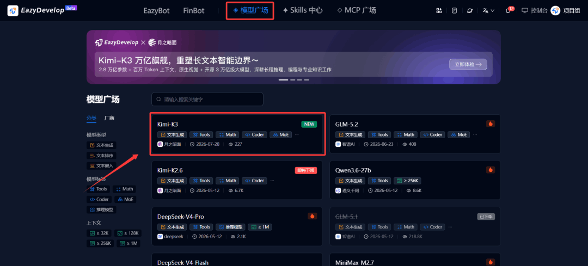
Task: Toggle the Math tag filter in sidebar
Action: point(125,189)
